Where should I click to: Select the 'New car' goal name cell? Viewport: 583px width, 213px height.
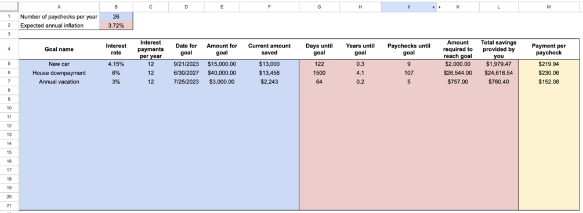click(x=59, y=64)
